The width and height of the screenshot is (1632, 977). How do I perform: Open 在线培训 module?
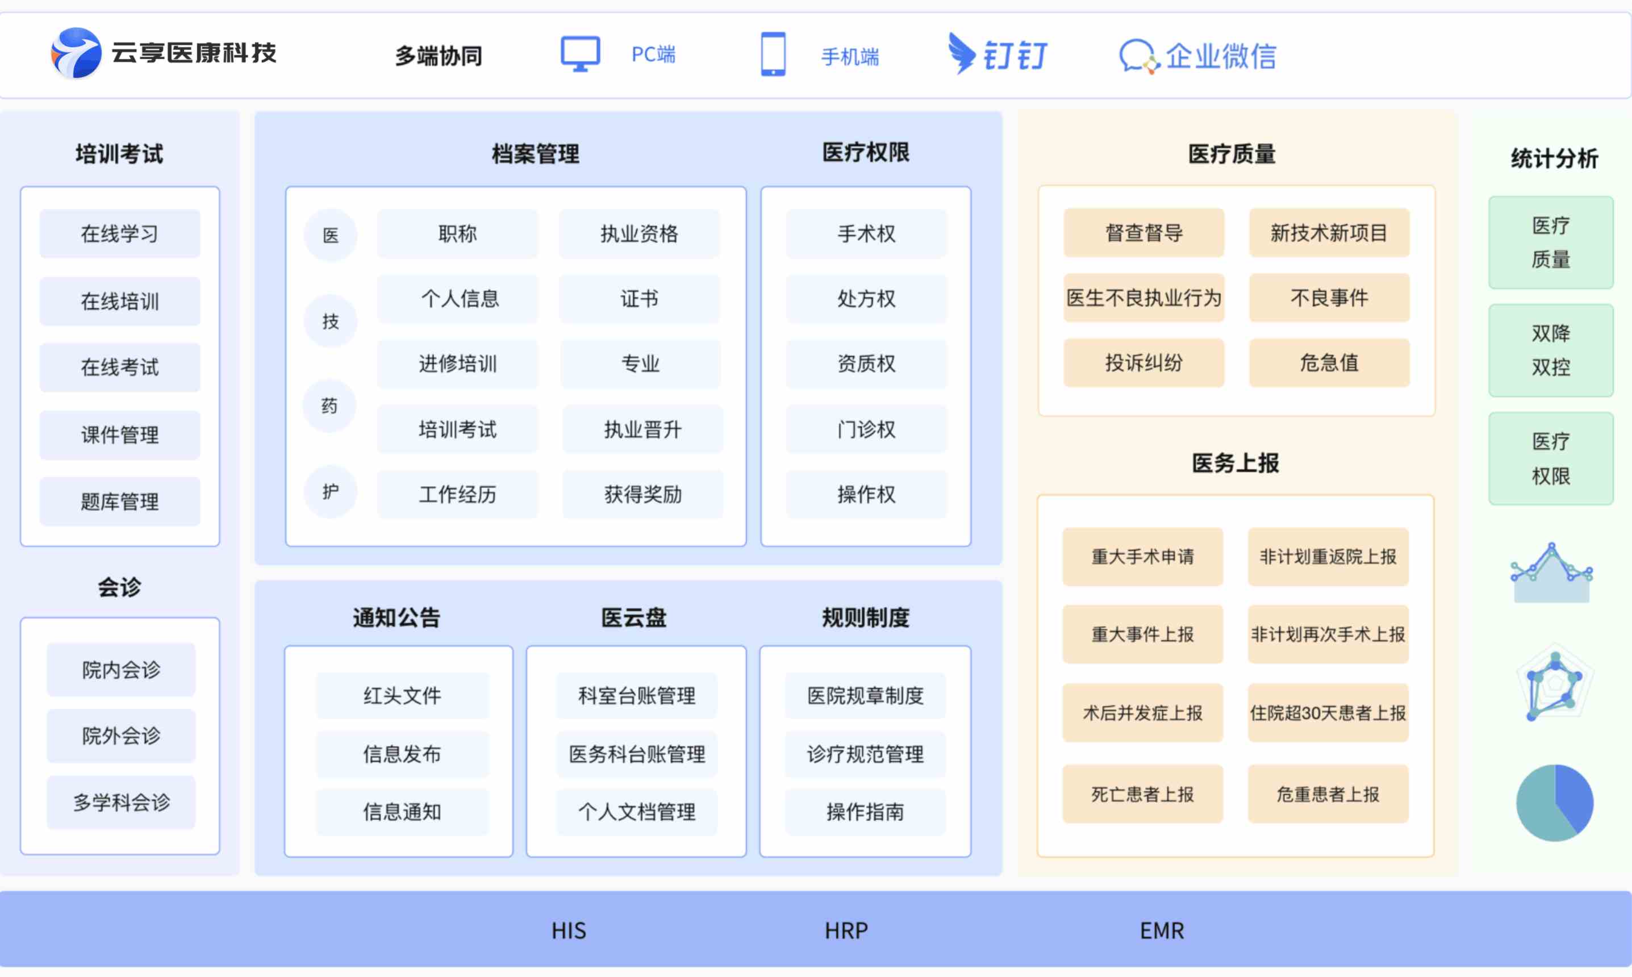point(120,301)
